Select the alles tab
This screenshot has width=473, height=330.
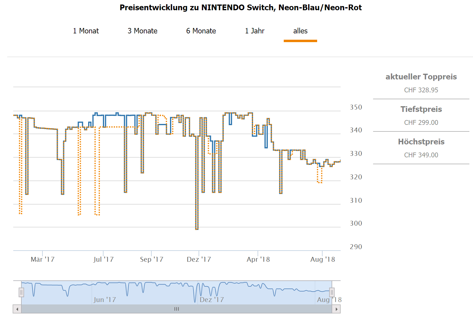pyautogui.click(x=300, y=31)
